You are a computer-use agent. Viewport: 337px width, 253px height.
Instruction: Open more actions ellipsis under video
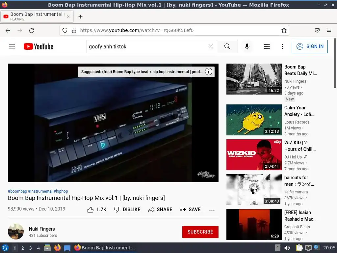(x=212, y=210)
